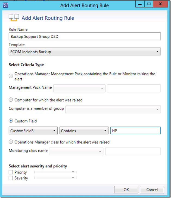Click the Rule Name text field
This screenshot has height=198, width=171.
point(85,36)
